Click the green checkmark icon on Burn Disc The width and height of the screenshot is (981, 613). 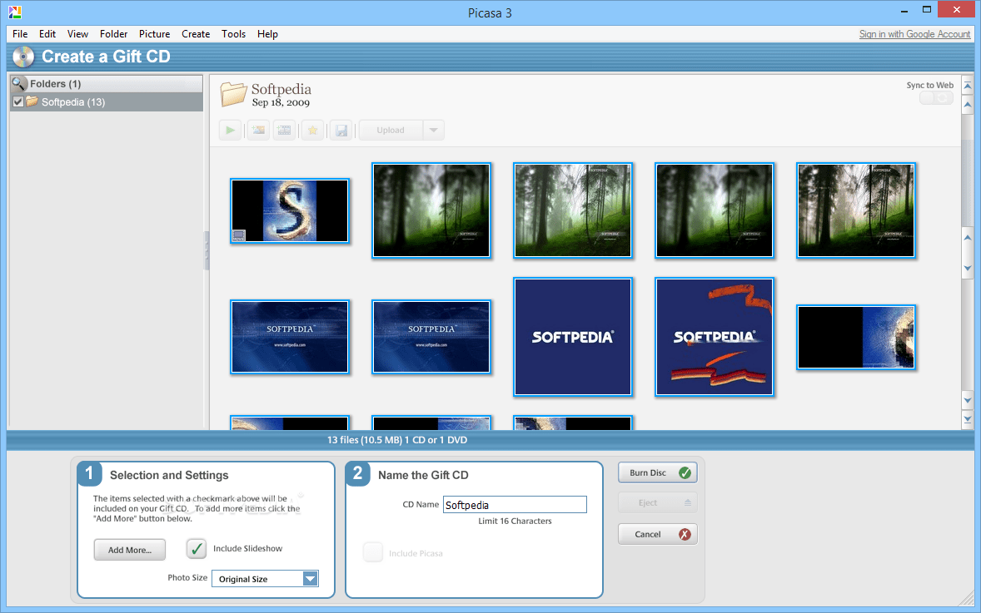[x=685, y=473]
